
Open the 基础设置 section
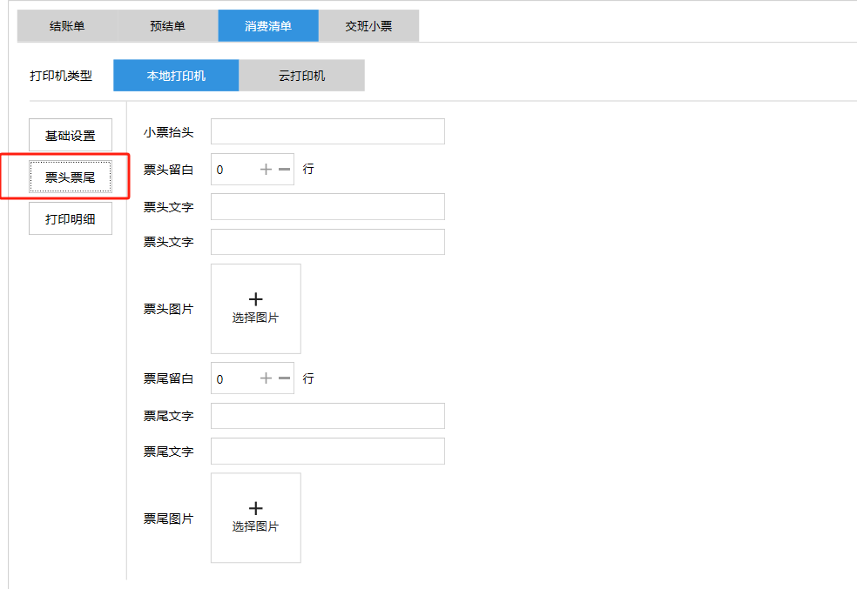(x=71, y=136)
